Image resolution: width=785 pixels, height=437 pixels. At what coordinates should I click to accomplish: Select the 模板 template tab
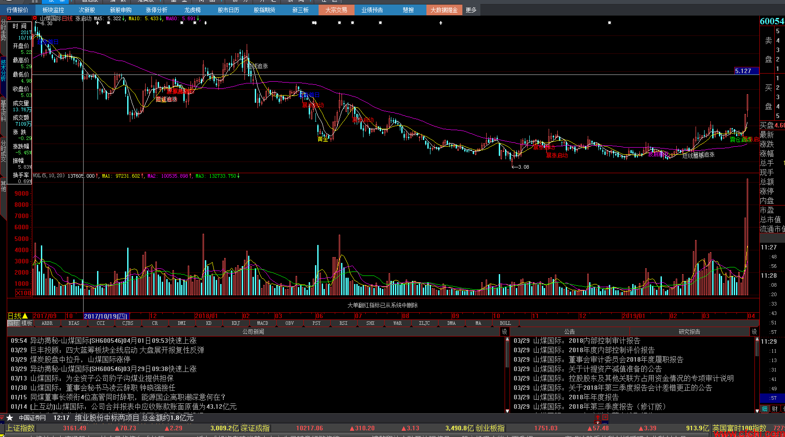point(27,323)
